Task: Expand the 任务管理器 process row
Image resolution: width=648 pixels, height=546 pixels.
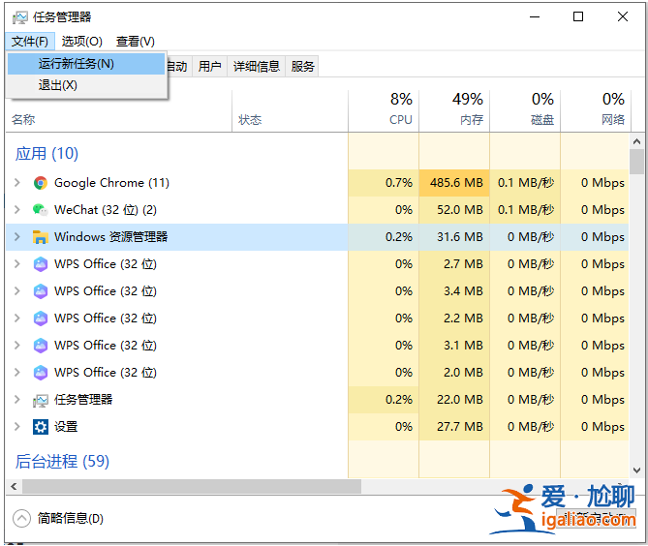Action: click(x=16, y=400)
